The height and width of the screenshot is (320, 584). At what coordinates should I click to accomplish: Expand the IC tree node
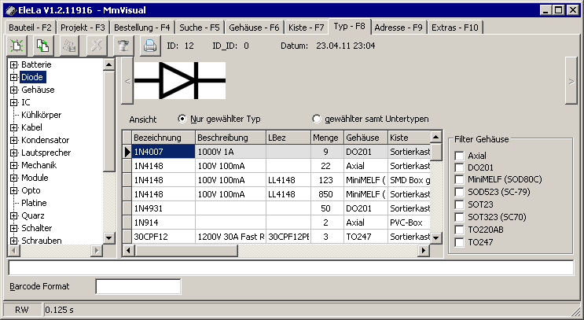coord(14,102)
